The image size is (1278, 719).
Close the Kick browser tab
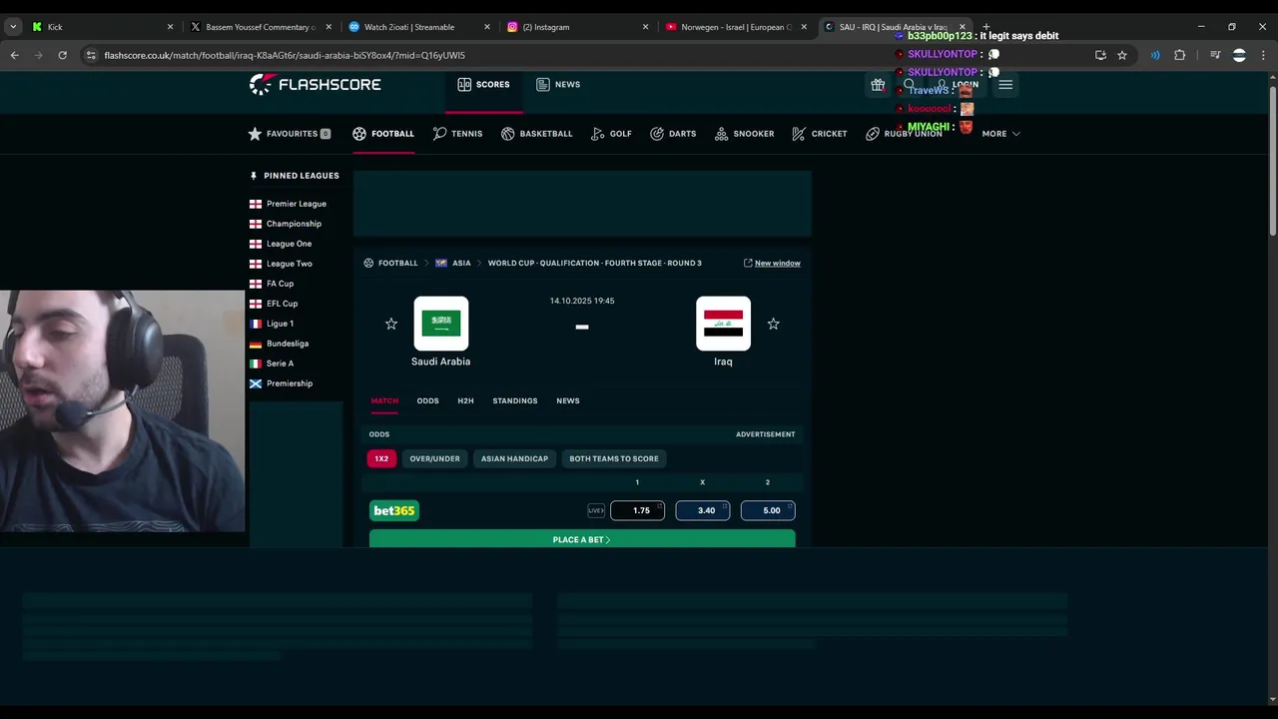coord(170,27)
